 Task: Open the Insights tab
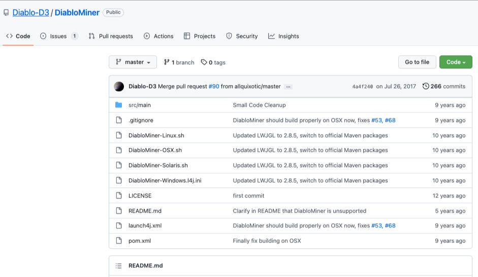[283, 36]
